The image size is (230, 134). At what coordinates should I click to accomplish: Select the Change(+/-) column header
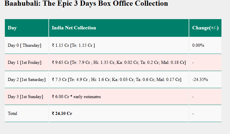205,28
